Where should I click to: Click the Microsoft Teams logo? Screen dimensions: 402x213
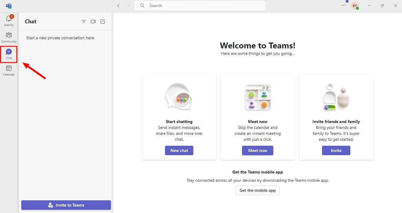click(9, 6)
